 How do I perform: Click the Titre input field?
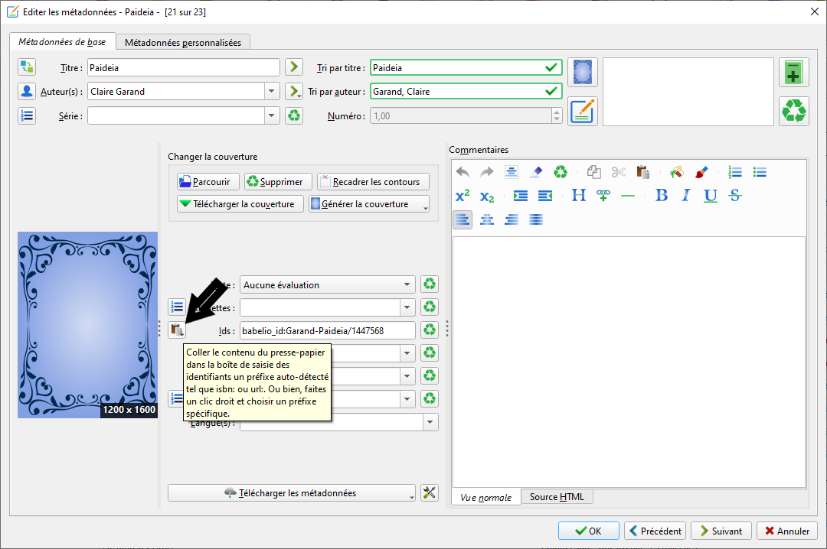184,67
